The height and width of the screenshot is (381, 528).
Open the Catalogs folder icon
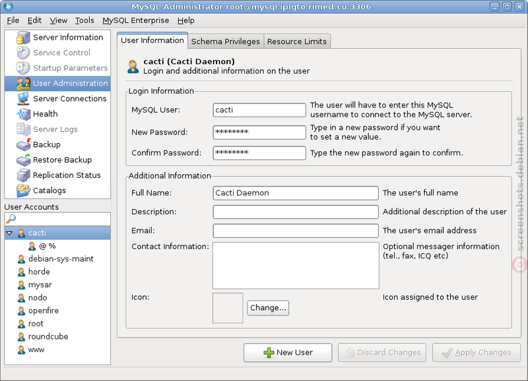23,190
